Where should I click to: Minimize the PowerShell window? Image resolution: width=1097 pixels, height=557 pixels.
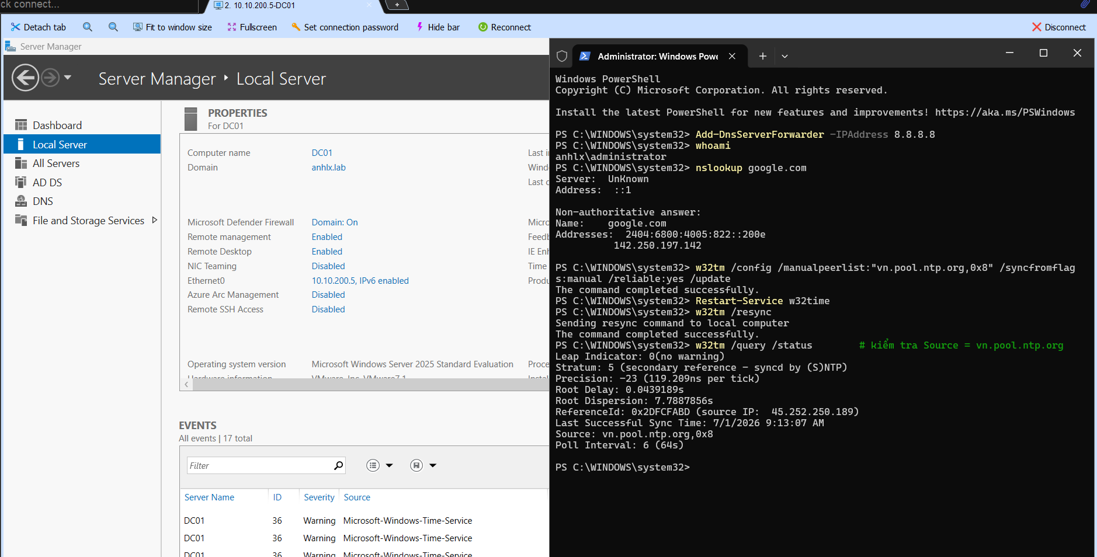tap(1009, 53)
